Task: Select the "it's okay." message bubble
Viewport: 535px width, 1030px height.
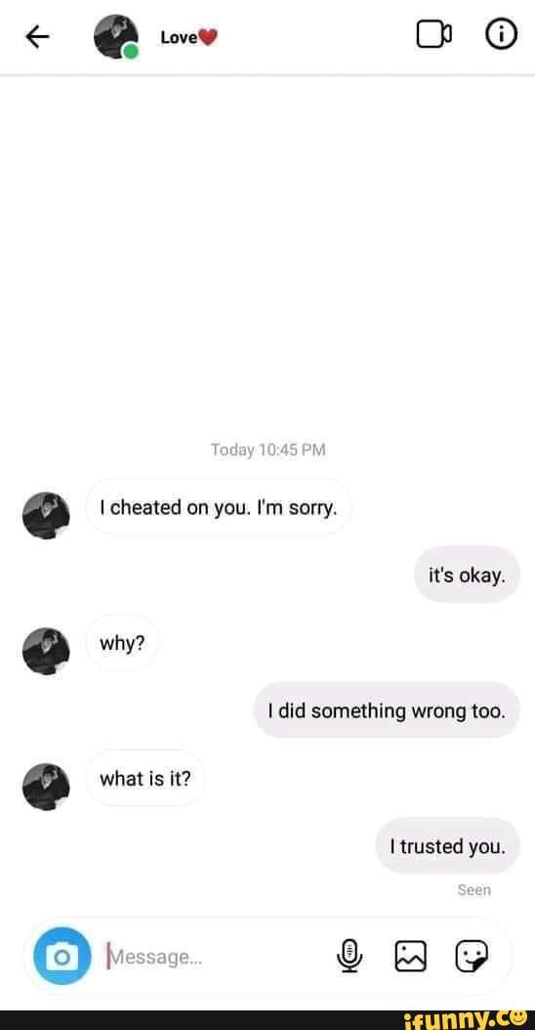Action: tap(467, 575)
